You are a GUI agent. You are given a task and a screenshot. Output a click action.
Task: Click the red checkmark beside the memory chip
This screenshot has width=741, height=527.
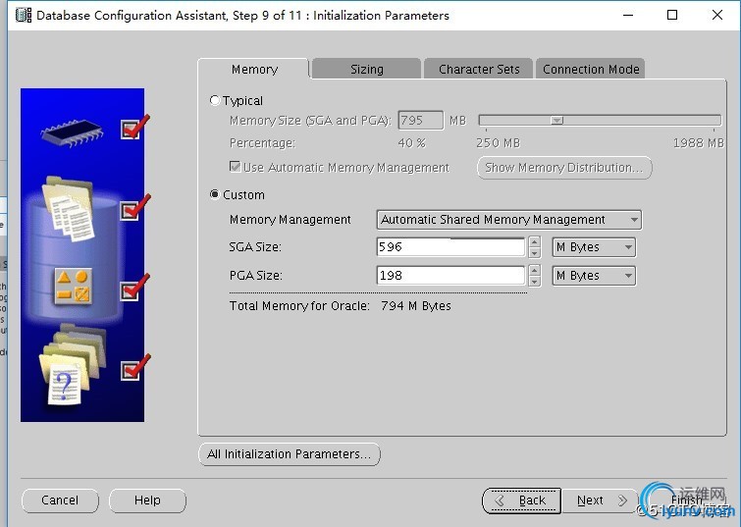click(x=134, y=127)
